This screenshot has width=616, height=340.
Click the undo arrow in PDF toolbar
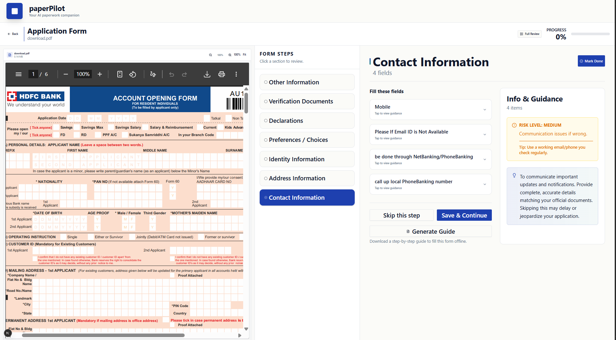click(x=172, y=74)
